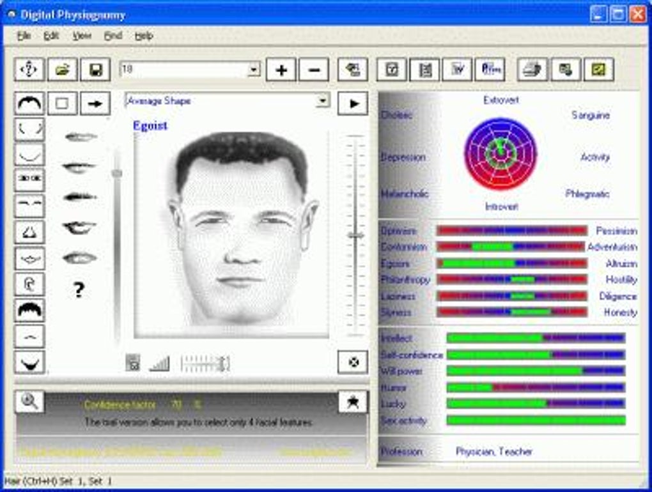
Task: Print with the printer toolbar icon
Action: point(532,70)
